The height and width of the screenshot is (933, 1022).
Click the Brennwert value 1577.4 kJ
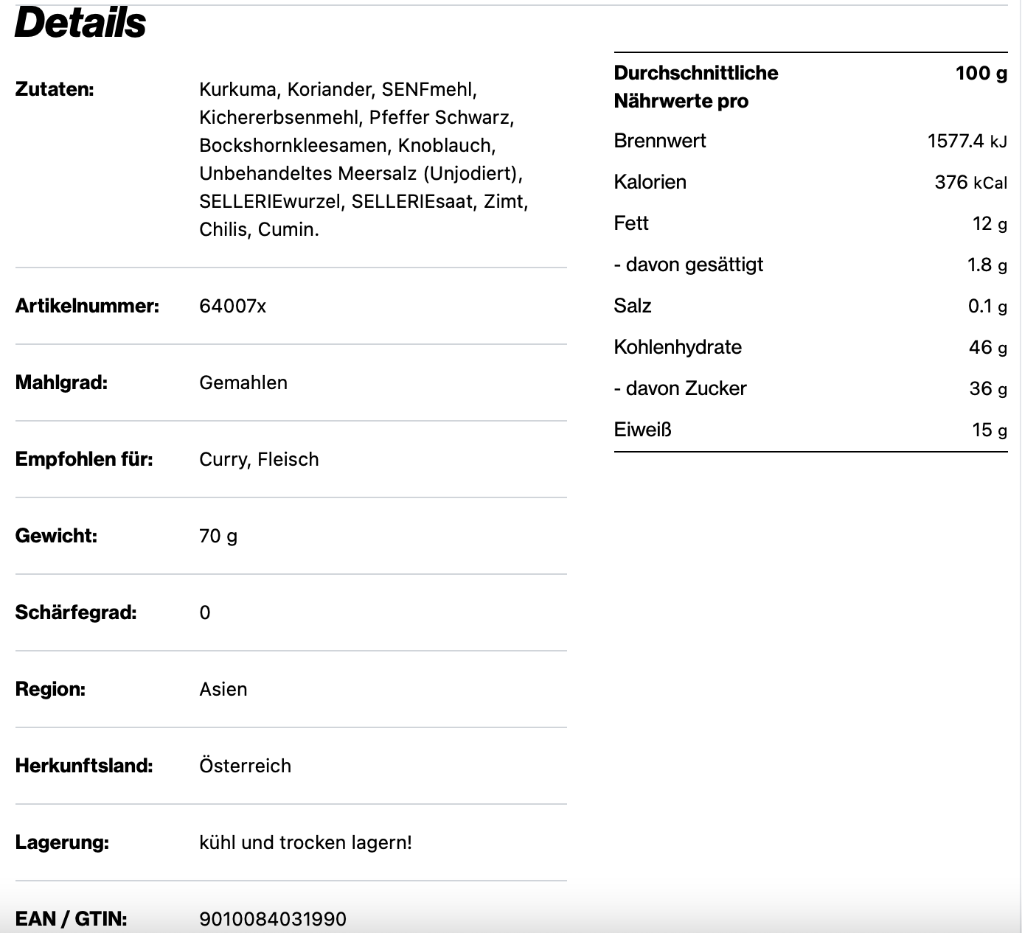(x=967, y=141)
